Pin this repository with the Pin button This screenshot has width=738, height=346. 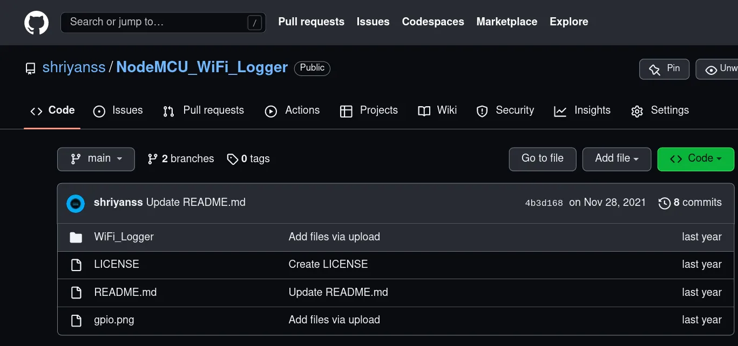(x=664, y=69)
